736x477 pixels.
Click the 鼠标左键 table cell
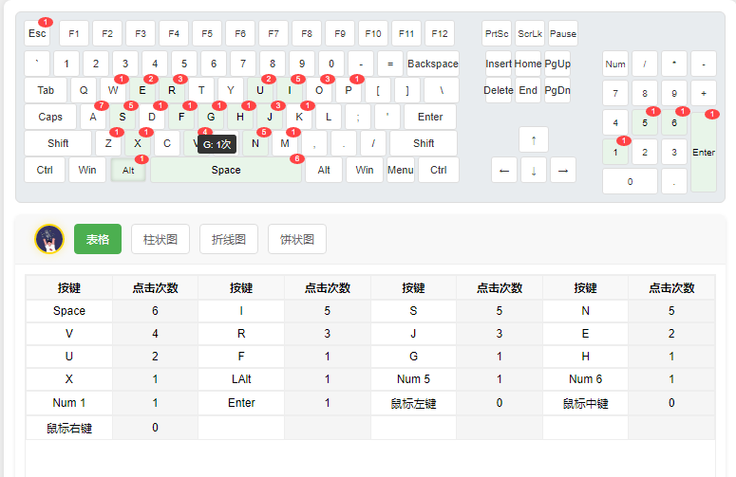[413, 403]
